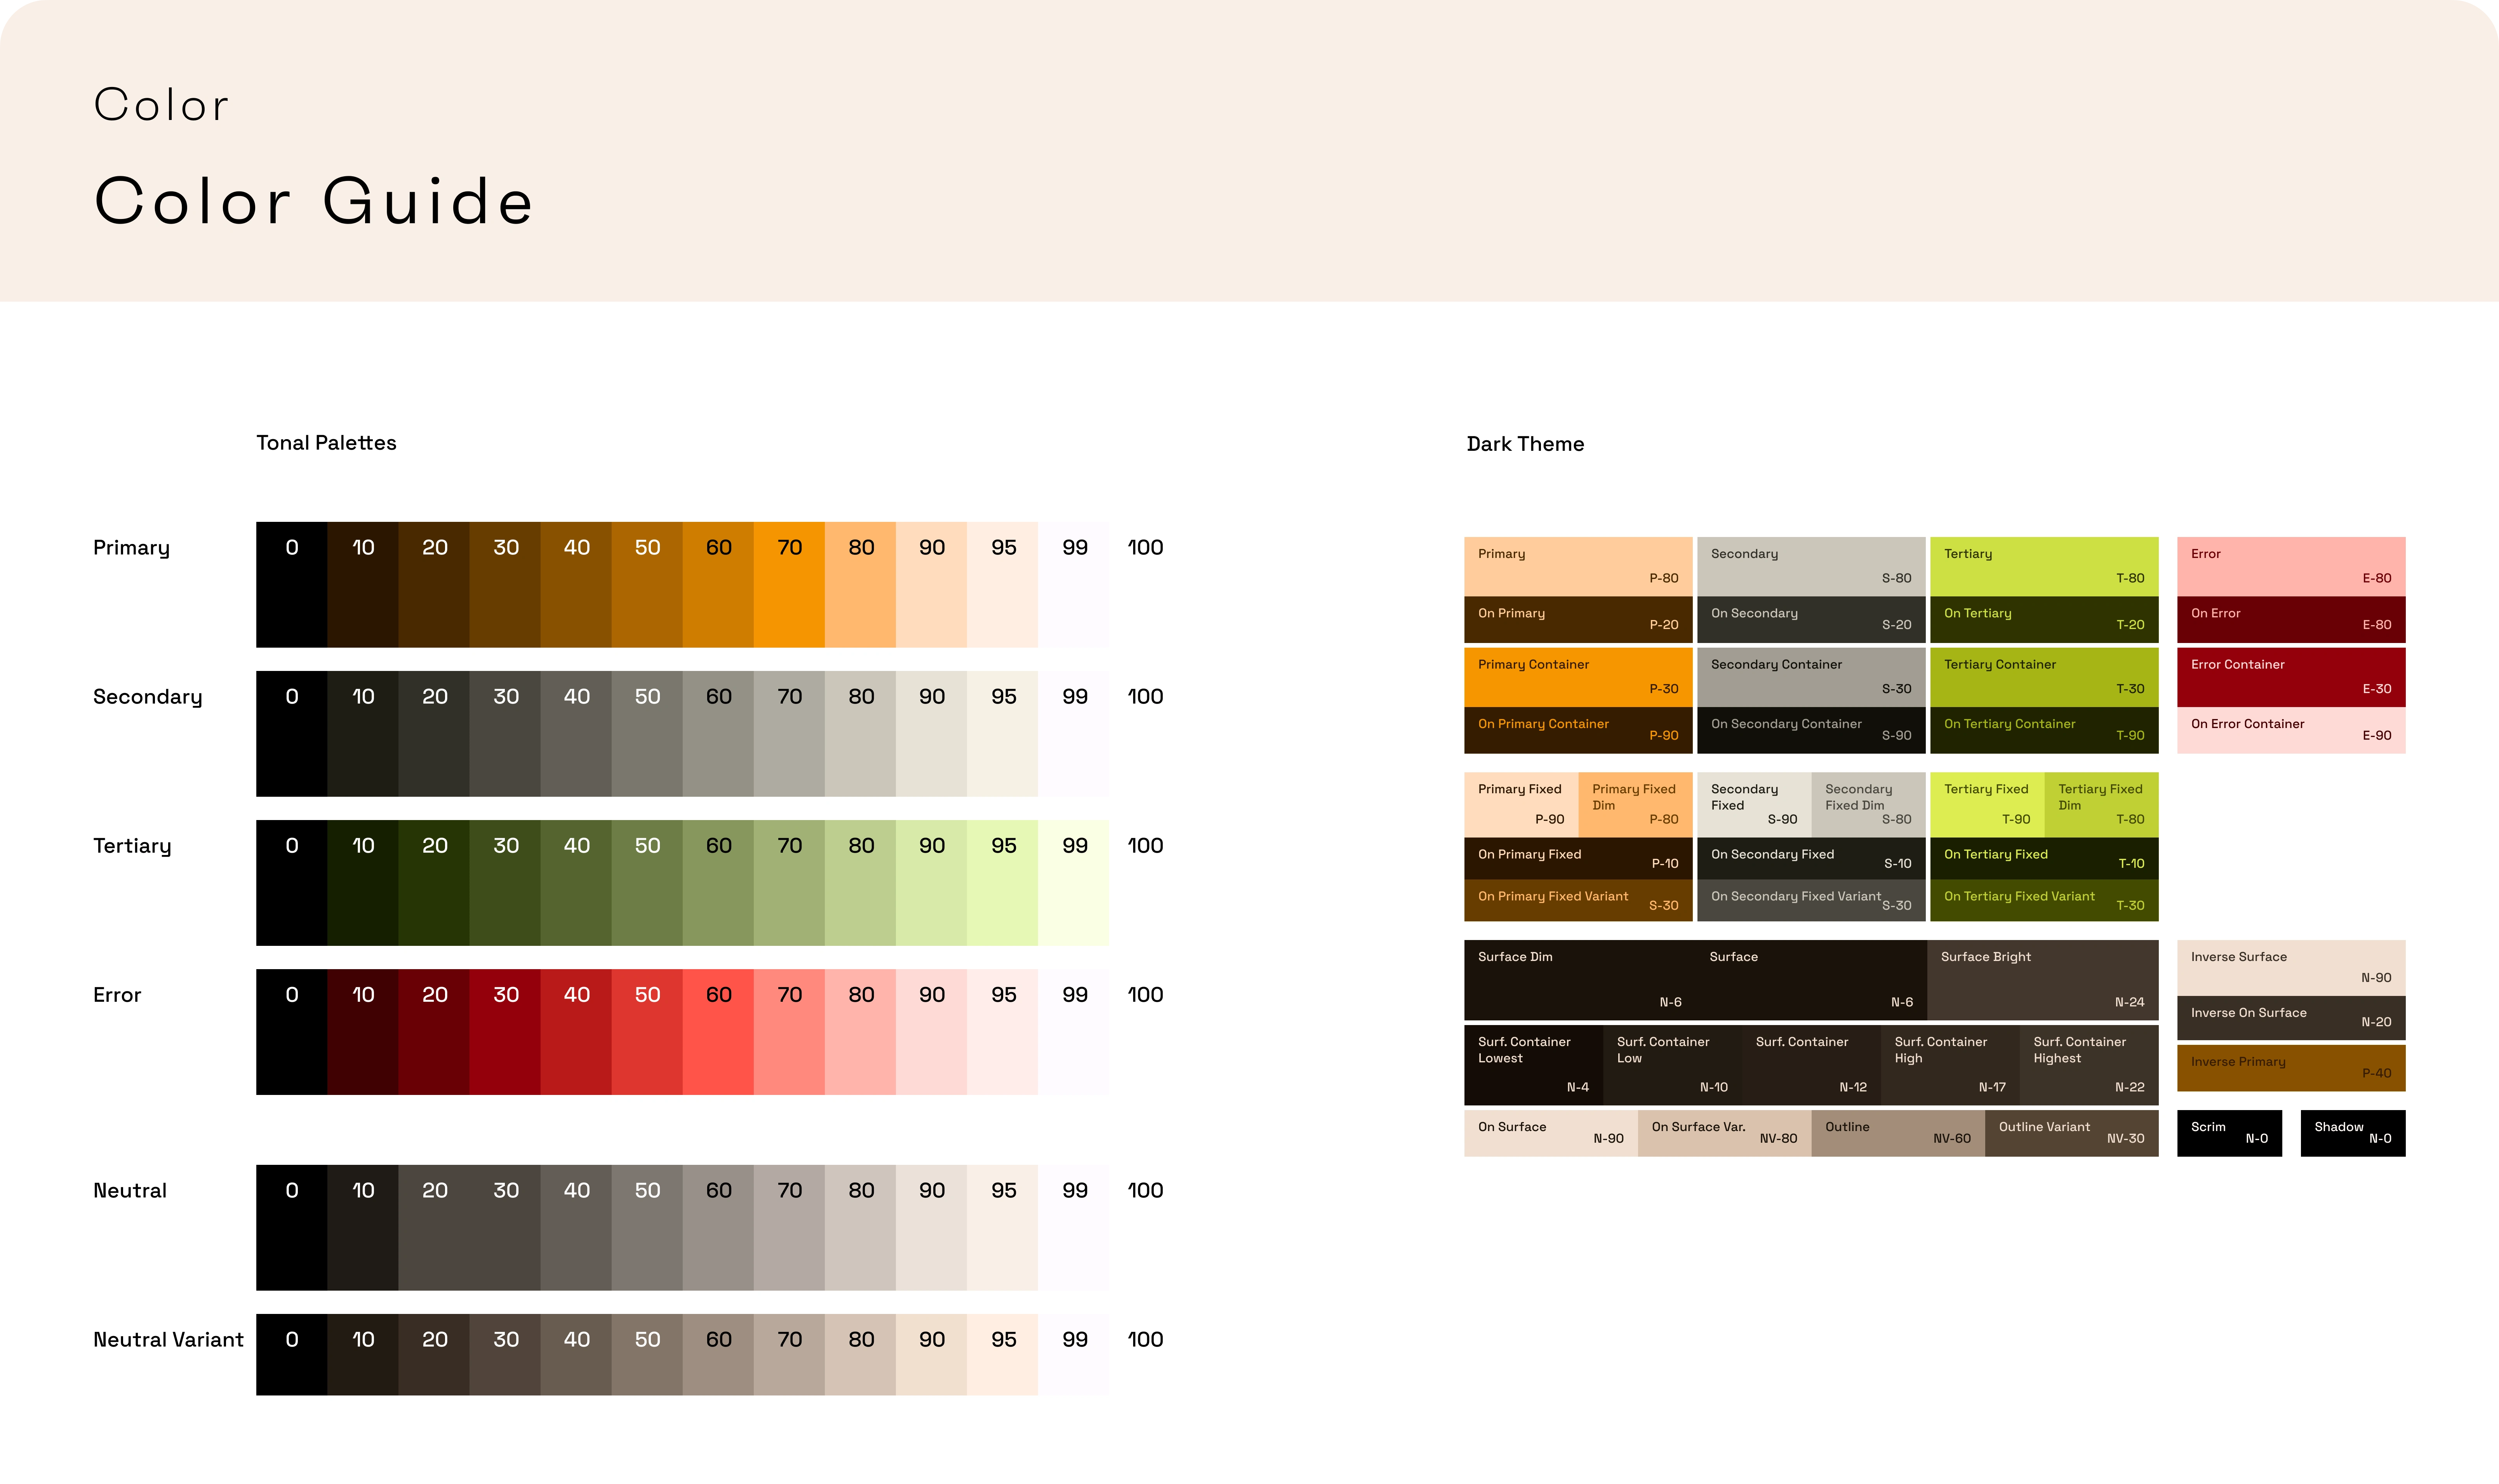
Task: Select the Primary Fixed Dim swatch
Action: [1636, 805]
